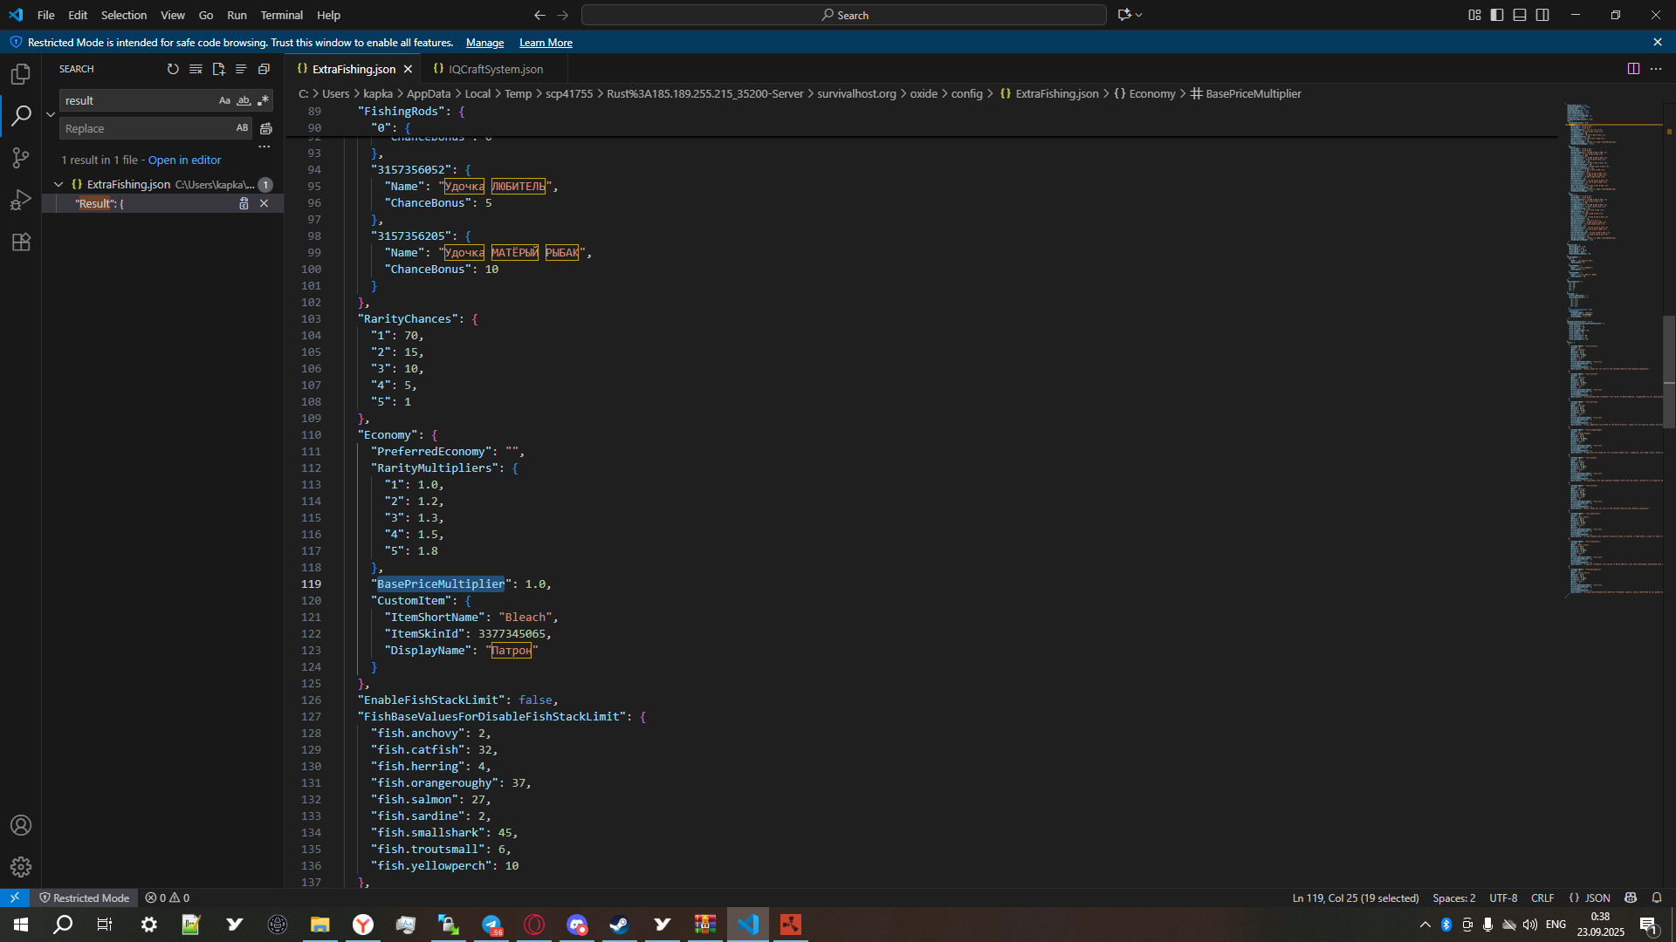Viewport: 1676px width, 942px height.
Task: Click Replace All icon
Action: 266,128
